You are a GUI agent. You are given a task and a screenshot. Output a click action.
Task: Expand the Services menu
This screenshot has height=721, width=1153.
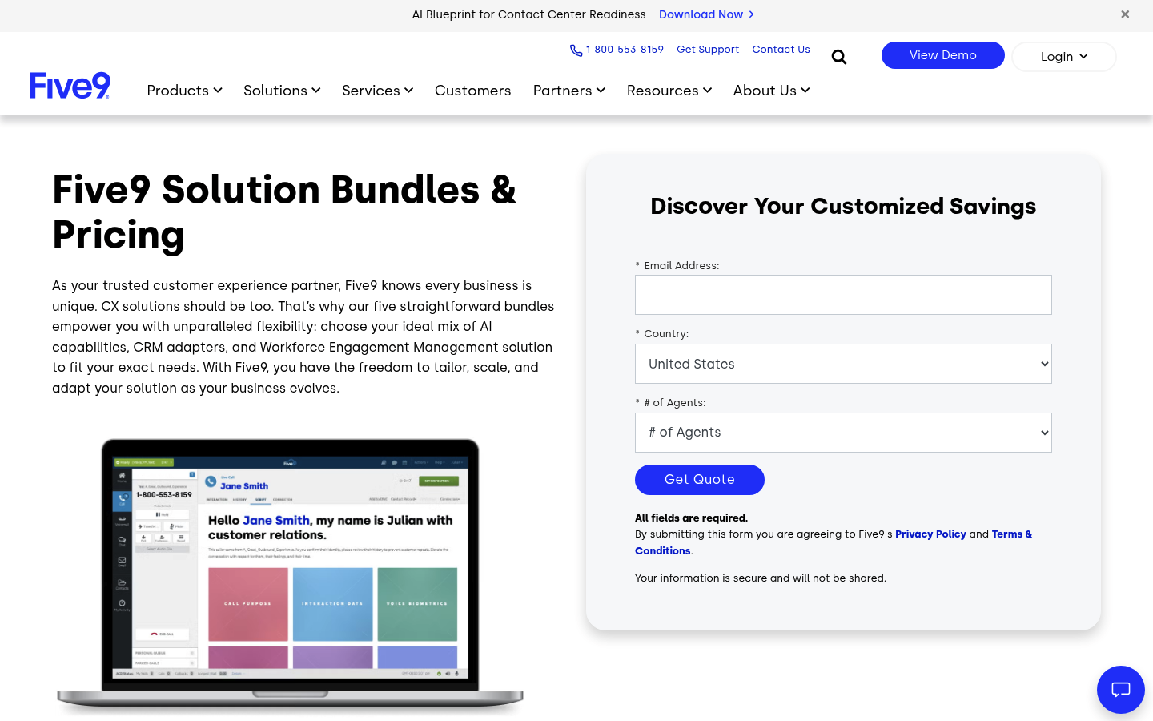point(378,91)
